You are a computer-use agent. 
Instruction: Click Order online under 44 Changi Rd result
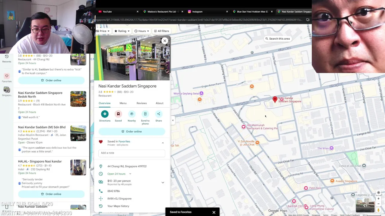pyautogui.click(x=51, y=80)
